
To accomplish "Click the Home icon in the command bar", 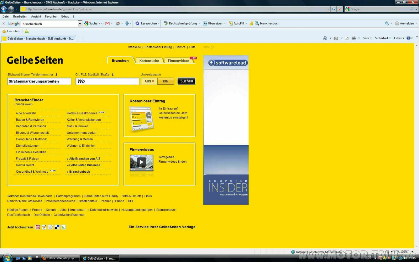I will point(325,38).
